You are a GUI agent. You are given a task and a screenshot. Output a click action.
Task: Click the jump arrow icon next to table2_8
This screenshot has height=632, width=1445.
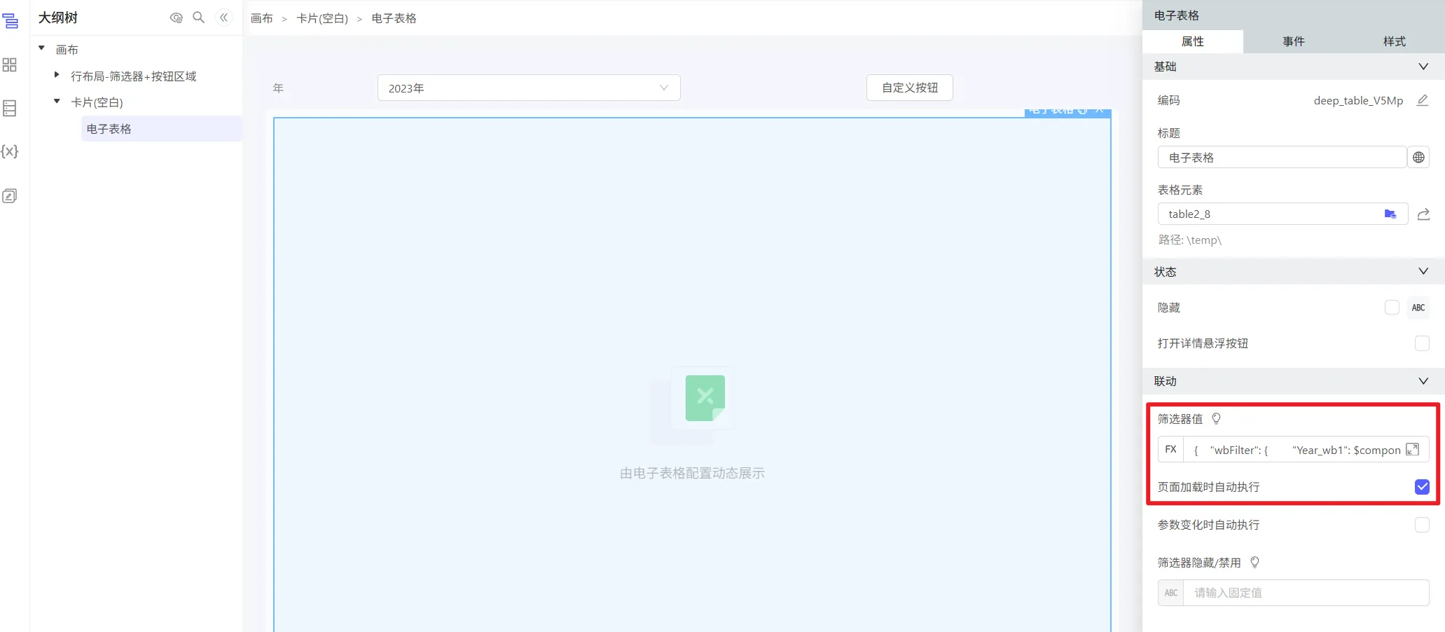coord(1423,214)
